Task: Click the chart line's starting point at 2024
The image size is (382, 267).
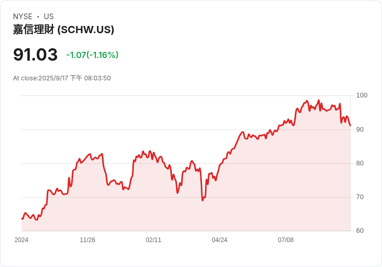Action: click(22, 219)
